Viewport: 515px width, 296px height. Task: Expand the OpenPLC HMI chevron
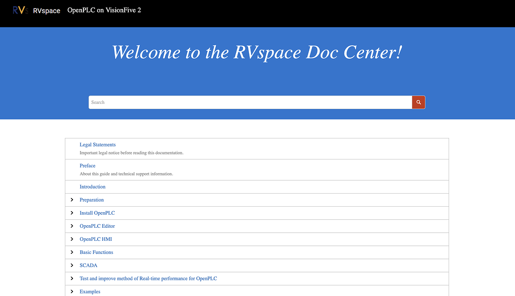point(72,239)
